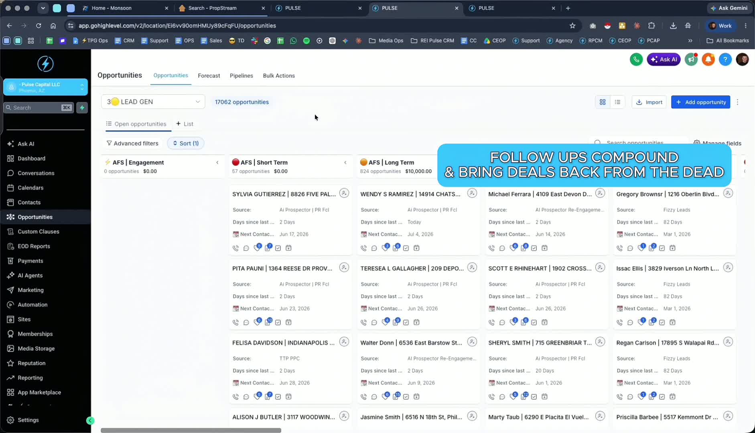This screenshot has width=755, height=433.
Task: Open Contacts in the sidebar
Action: [29, 202]
